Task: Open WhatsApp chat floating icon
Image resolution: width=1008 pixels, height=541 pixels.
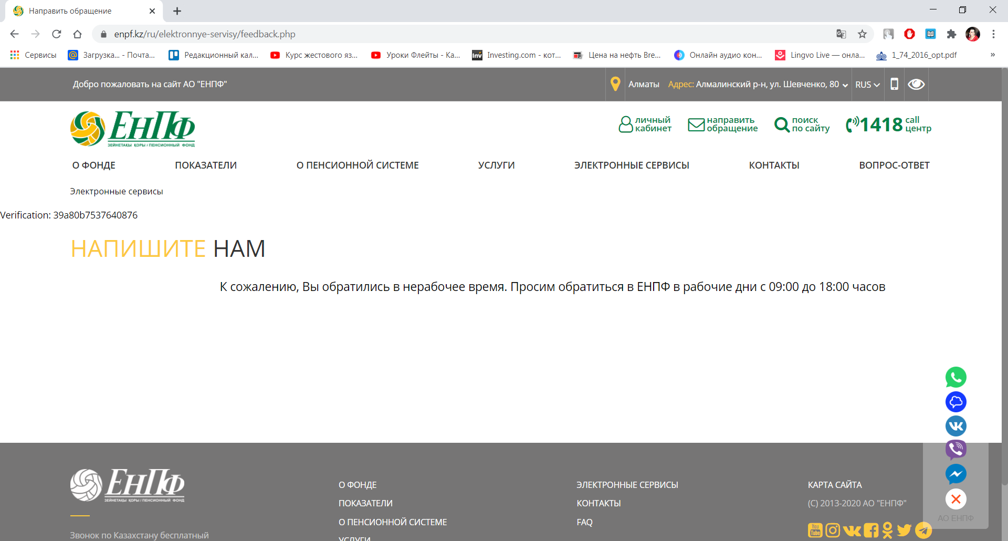Action: (955, 377)
